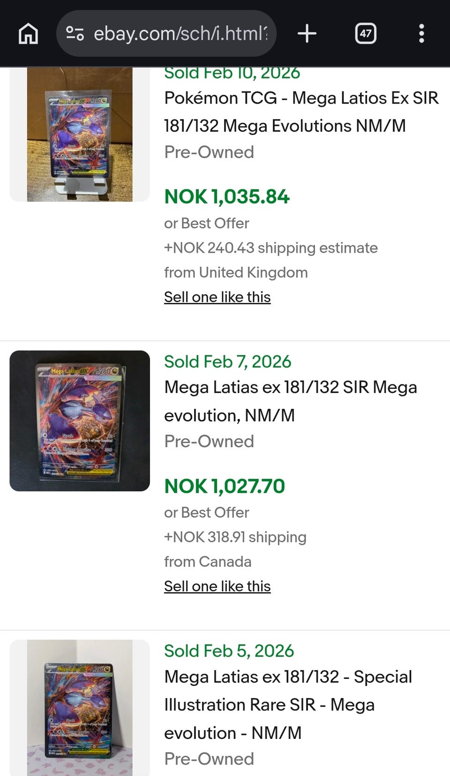Open the Special Illustration Rare SIR listing title
This screenshot has width=450, height=776.
(x=288, y=705)
